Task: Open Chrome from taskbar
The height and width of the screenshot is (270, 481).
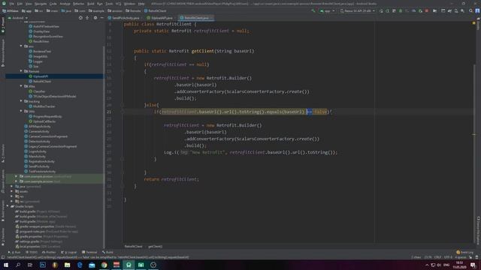Action: pos(104,265)
